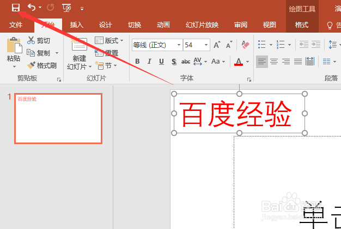Switch to the 插入 tab
The width and height of the screenshot is (341, 229).
tap(77, 25)
